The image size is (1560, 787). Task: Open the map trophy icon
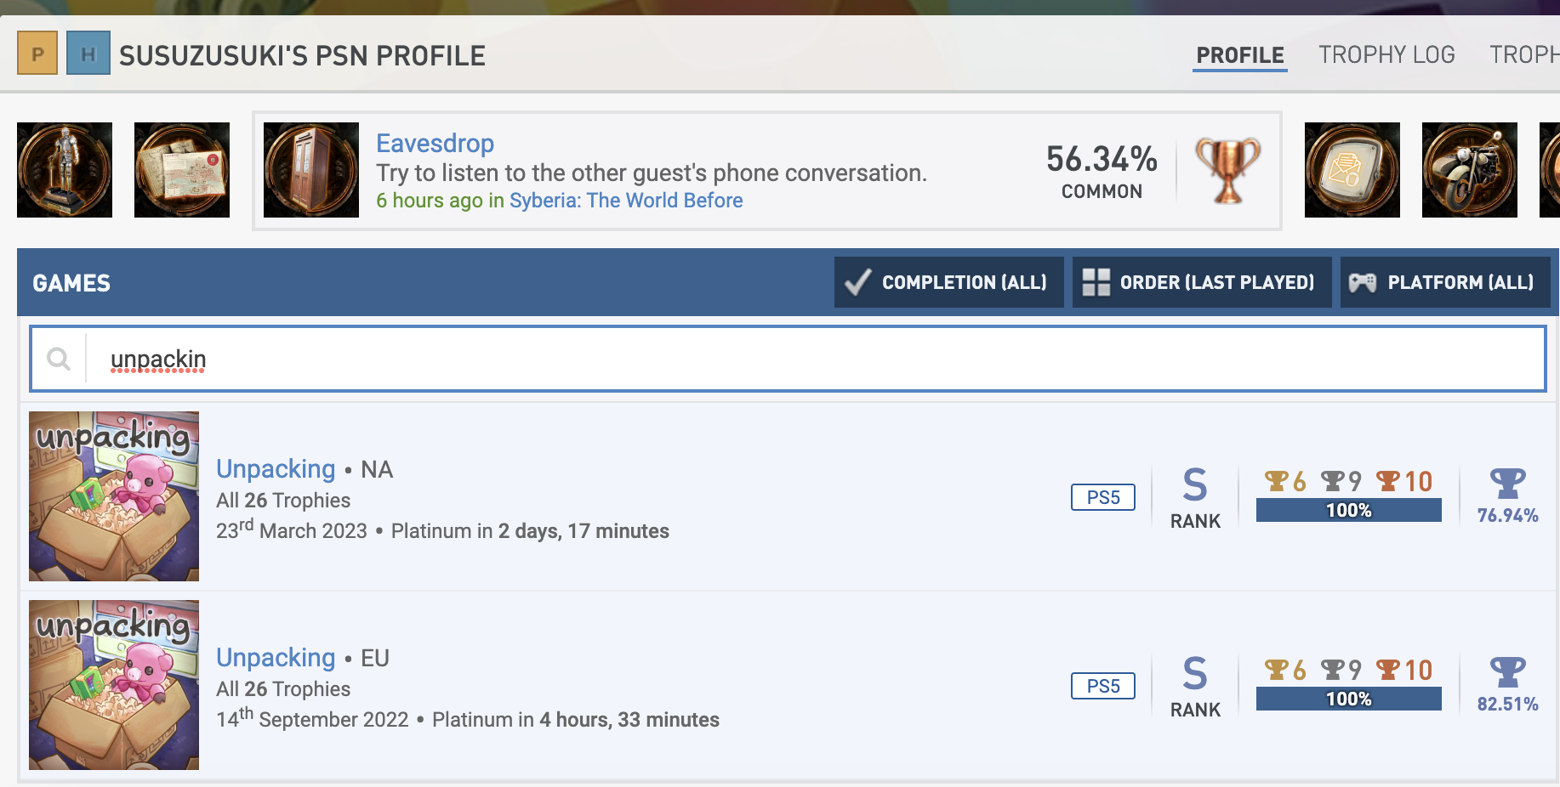pos(182,170)
